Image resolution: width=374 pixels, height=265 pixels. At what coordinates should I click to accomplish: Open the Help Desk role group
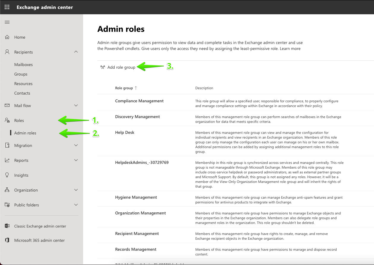(x=125, y=132)
